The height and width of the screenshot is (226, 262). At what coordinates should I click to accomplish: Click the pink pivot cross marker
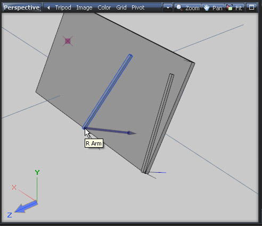68,41
